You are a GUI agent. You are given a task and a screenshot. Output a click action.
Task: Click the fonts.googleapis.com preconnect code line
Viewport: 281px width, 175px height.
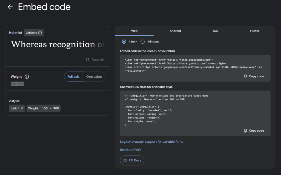coord(169,60)
